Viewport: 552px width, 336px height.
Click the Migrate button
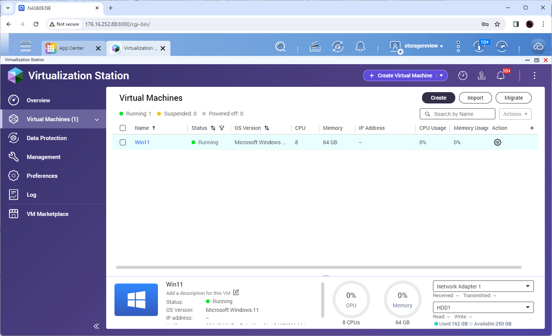click(513, 98)
